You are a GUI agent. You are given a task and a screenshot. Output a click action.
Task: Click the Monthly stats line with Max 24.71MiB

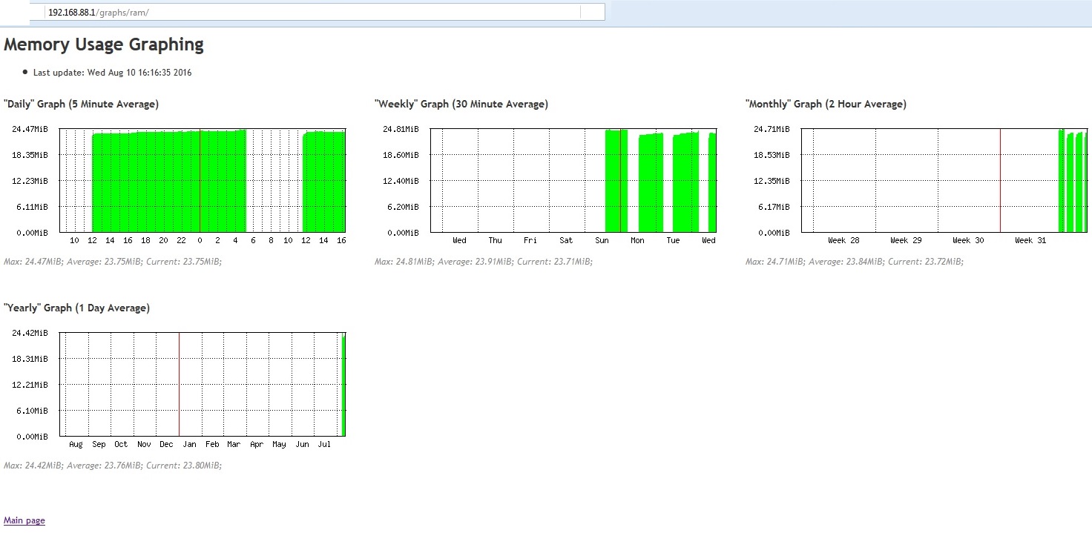pos(855,262)
